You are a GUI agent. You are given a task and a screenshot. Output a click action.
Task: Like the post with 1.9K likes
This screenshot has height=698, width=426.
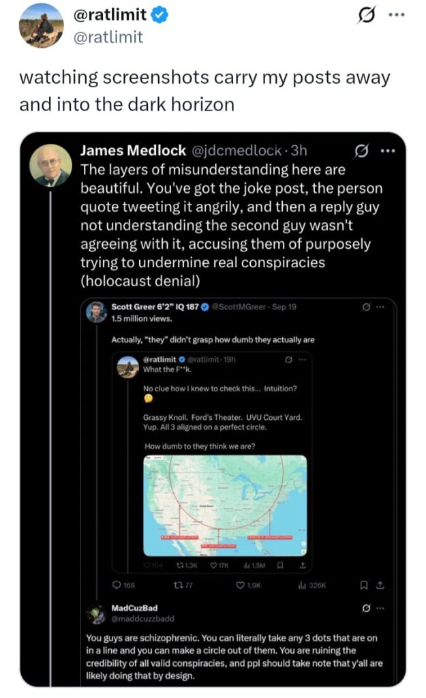(x=240, y=585)
